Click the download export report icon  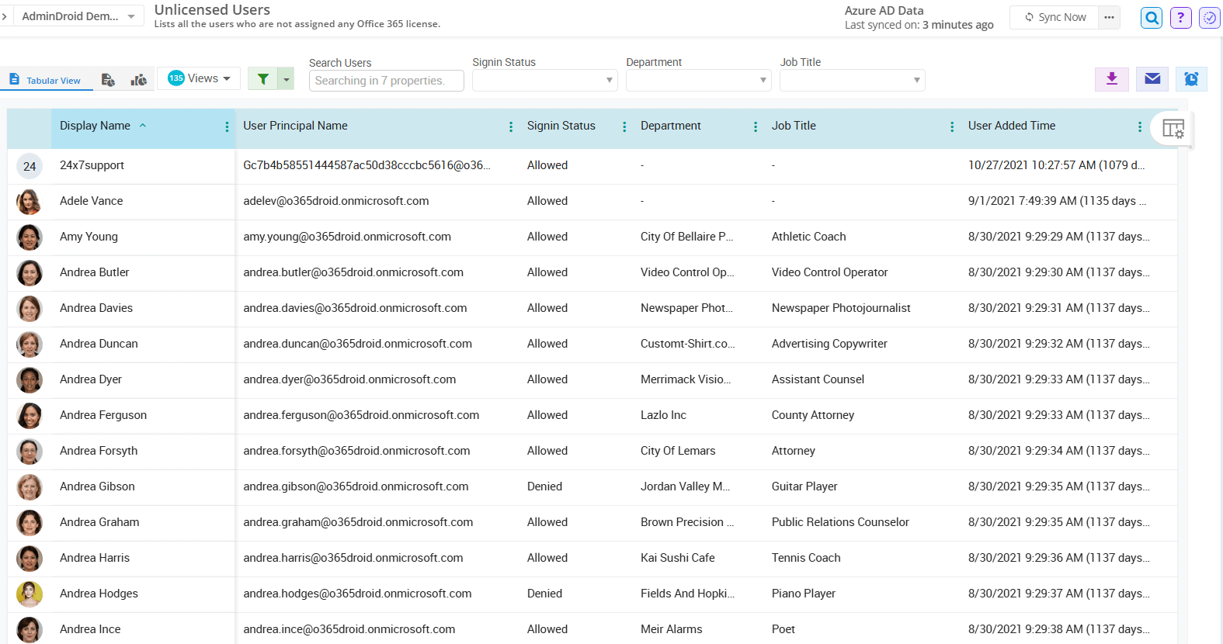(x=1112, y=79)
